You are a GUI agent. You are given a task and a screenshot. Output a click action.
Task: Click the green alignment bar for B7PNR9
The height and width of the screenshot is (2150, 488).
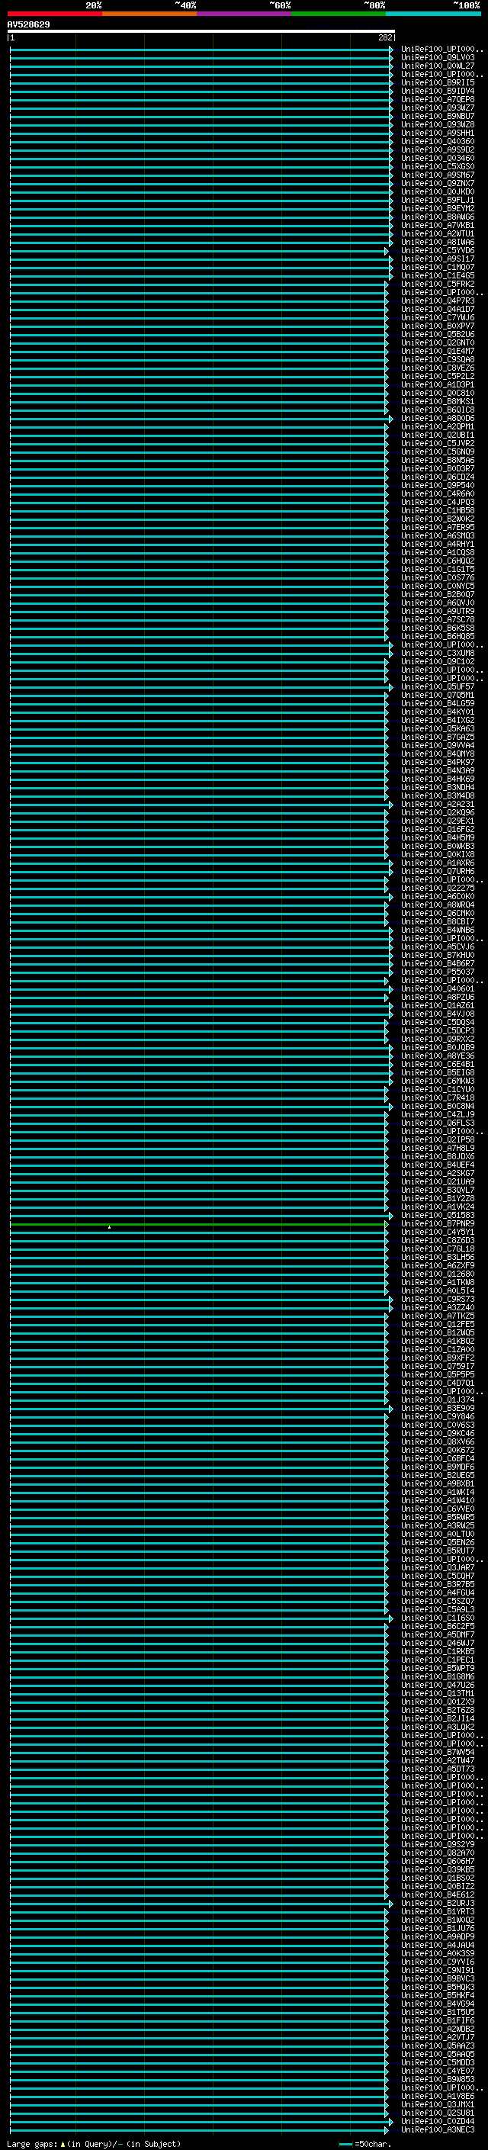click(x=199, y=1223)
